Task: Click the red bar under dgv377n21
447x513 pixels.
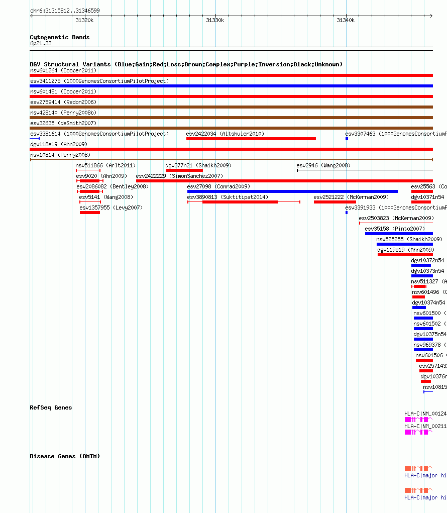Action: [x=184, y=170]
